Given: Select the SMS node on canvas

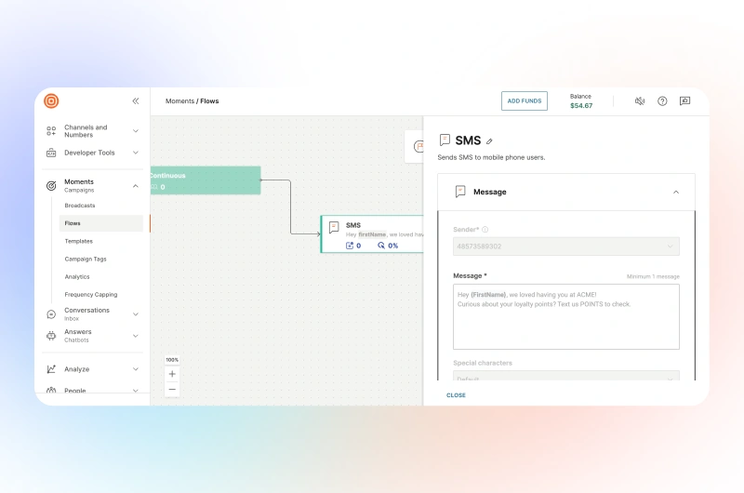Looking at the screenshot, I should pos(372,233).
